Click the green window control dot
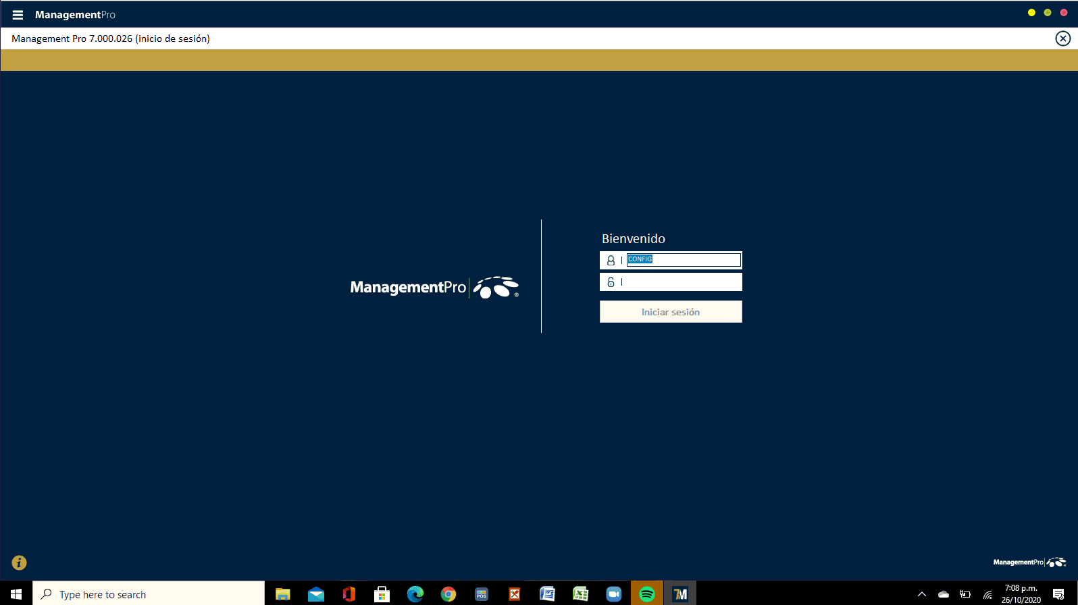The width and height of the screenshot is (1078, 605). [1048, 13]
